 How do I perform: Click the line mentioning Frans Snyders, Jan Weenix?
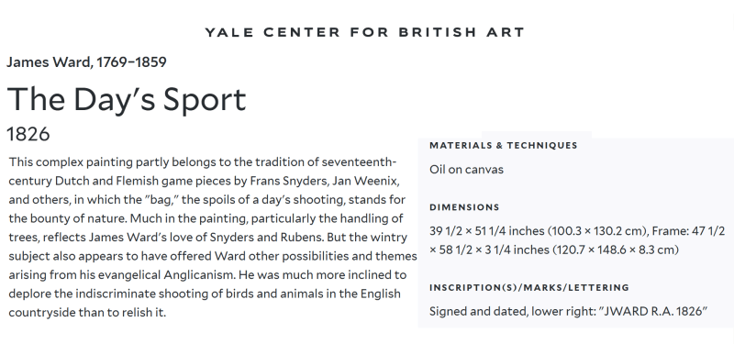click(x=204, y=181)
